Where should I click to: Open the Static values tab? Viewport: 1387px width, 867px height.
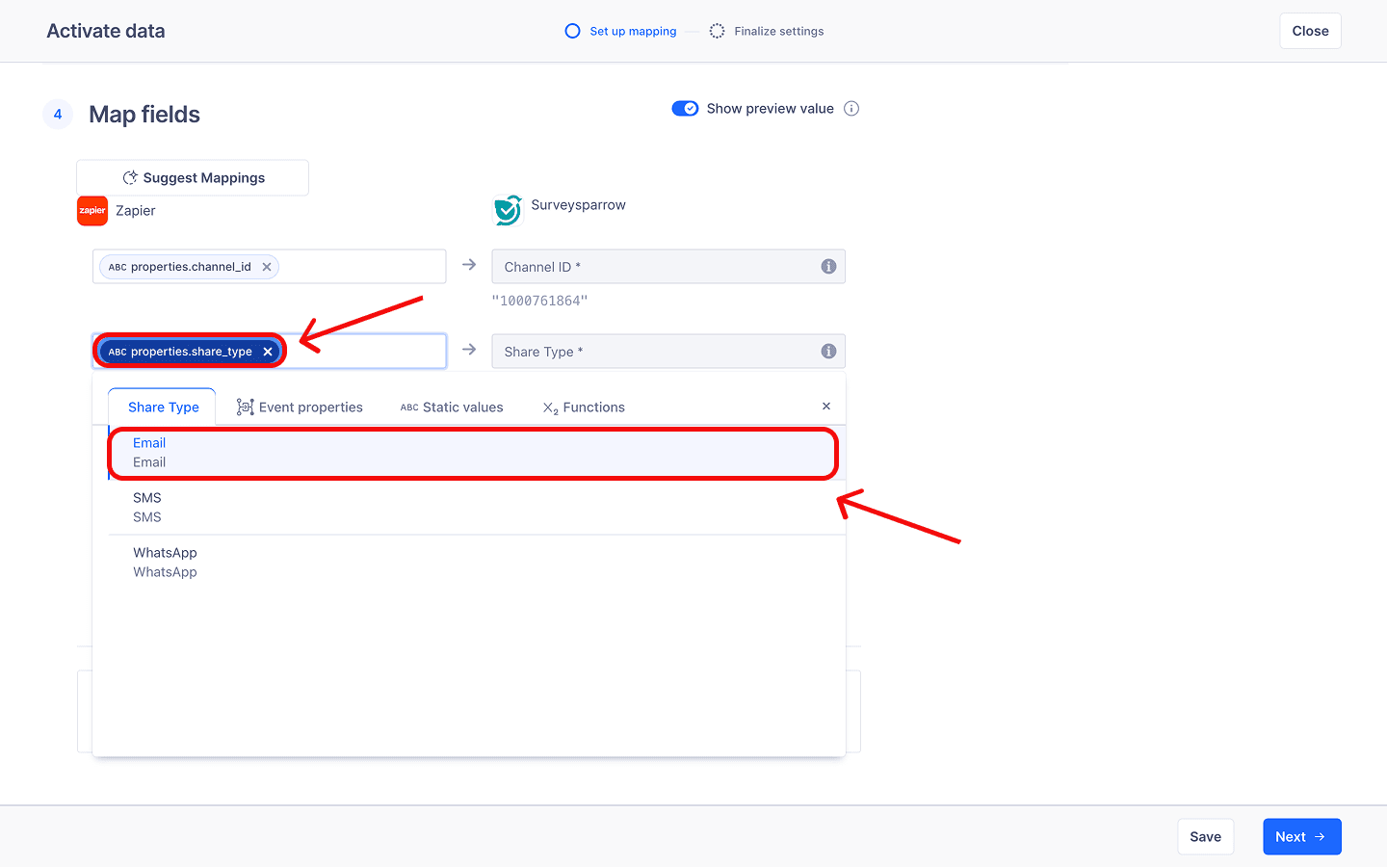coord(452,407)
